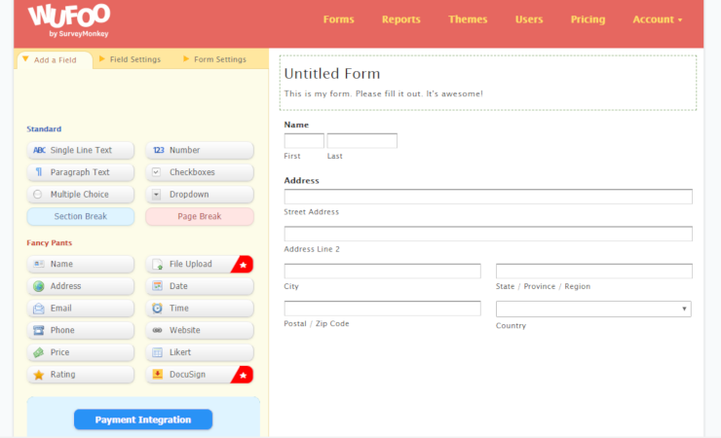The image size is (721, 438).
Task: Click the Address globe icon
Action: [39, 286]
